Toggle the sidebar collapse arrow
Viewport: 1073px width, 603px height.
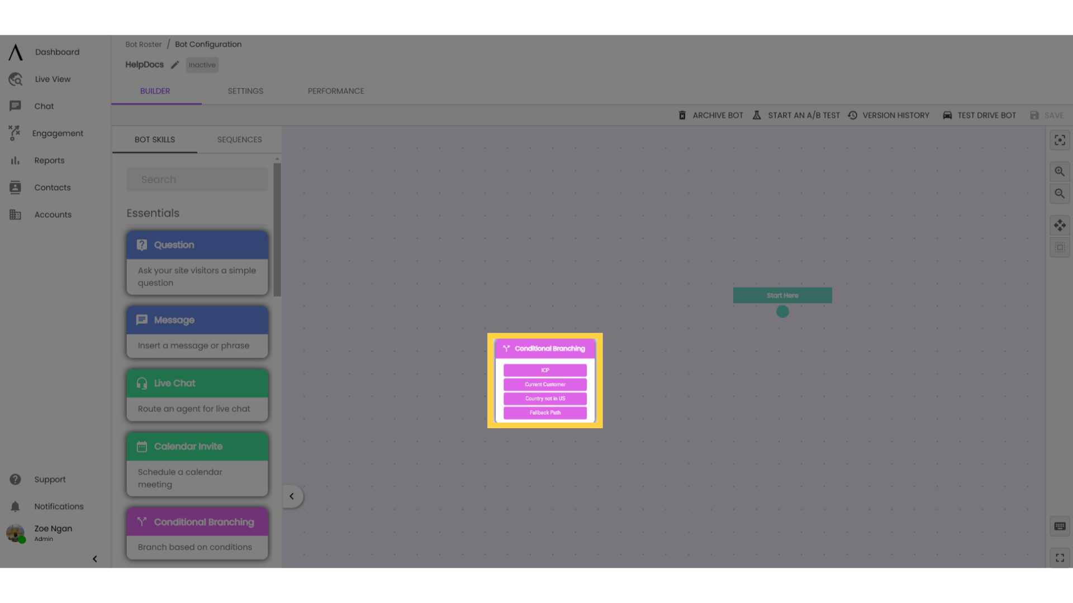(94, 559)
